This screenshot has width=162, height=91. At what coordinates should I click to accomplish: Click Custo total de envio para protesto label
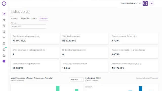pos(26,64)
